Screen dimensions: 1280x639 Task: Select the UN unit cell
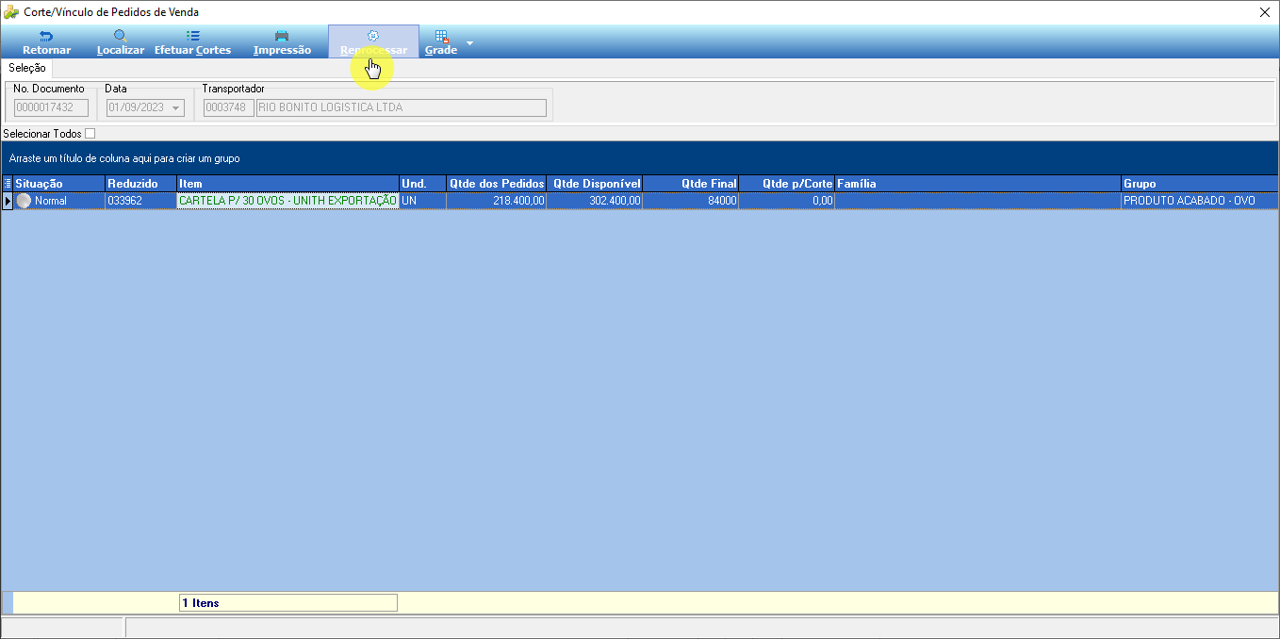coord(423,201)
